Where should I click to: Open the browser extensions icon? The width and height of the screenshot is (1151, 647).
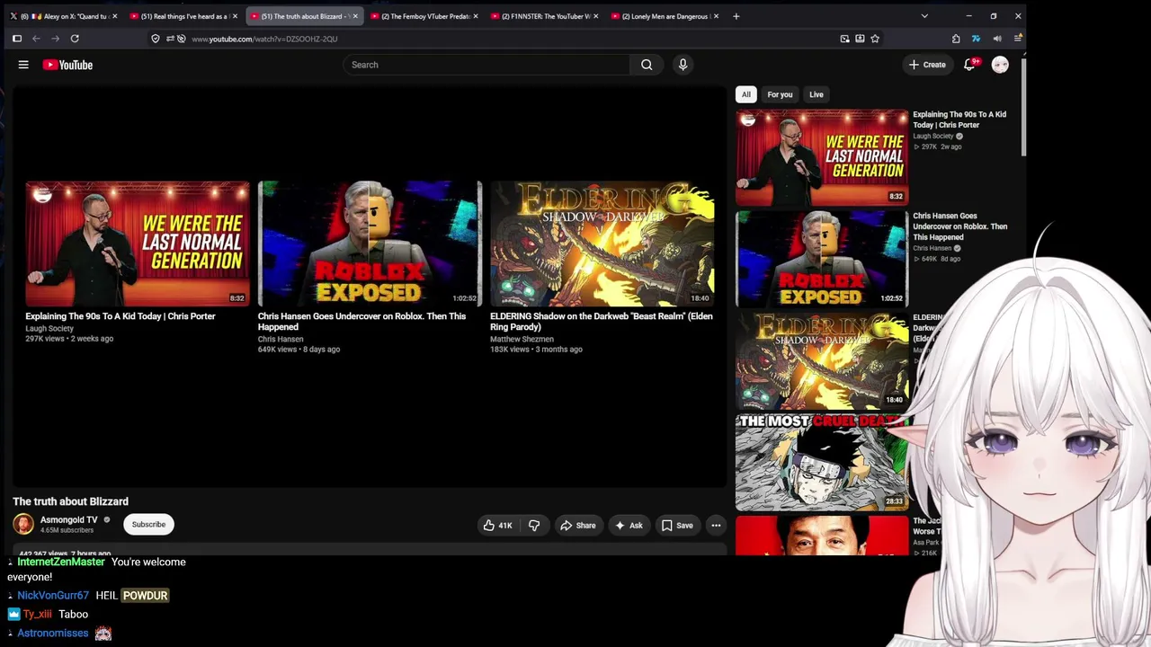point(956,39)
